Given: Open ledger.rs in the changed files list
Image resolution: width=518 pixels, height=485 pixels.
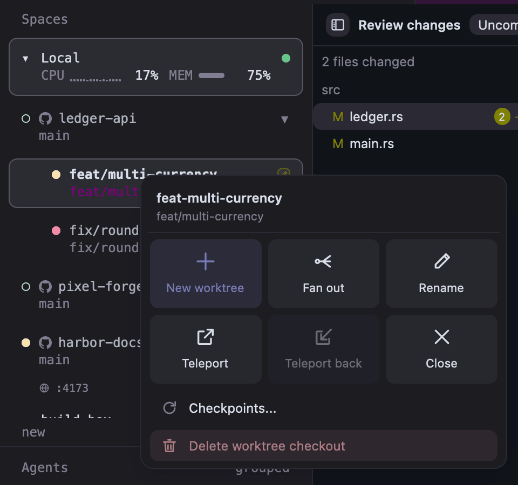Looking at the screenshot, I should pyautogui.click(x=415, y=116).
